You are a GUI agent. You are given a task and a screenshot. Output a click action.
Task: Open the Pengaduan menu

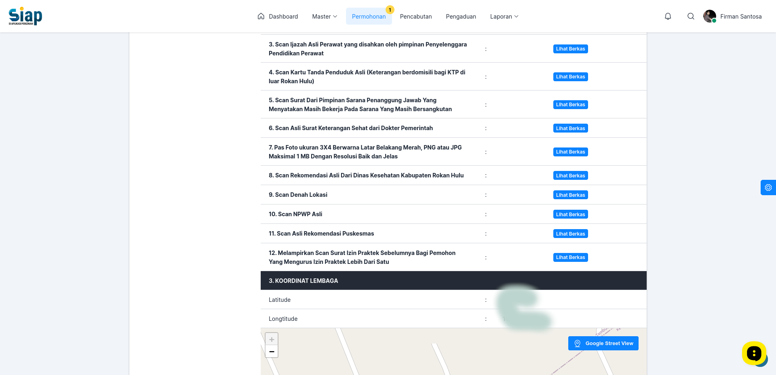[x=461, y=17]
